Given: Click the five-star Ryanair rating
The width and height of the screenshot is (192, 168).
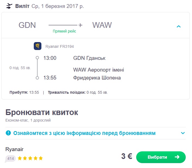Looking at the screenshot, I should (30, 158).
